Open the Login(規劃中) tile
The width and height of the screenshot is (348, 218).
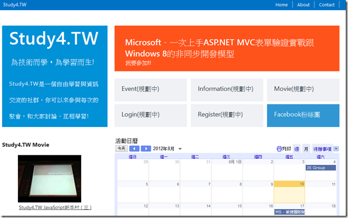(x=151, y=116)
